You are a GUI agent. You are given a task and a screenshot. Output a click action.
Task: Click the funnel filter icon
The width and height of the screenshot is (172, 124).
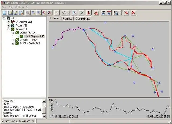[x=82, y=13]
